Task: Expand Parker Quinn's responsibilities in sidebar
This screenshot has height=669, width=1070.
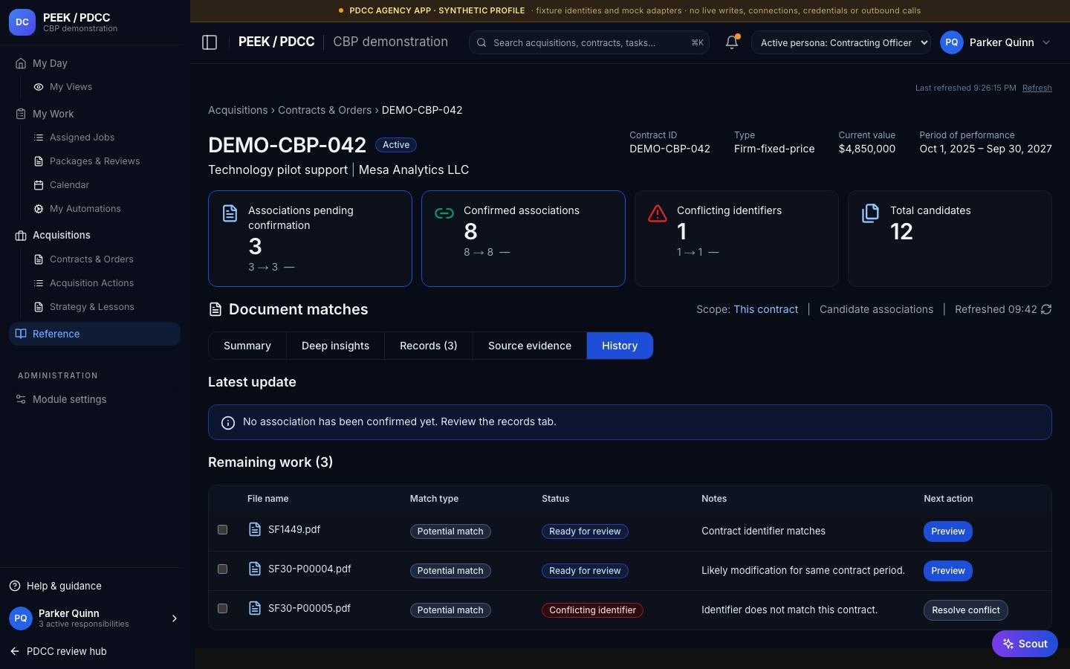Action: [175, 618]
